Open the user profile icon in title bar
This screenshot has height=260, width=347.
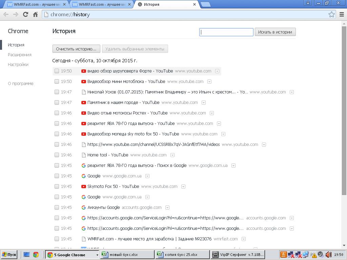308,3
